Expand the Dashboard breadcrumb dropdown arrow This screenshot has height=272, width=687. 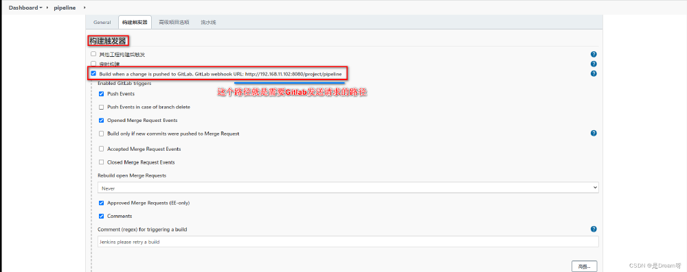click(41, 8)
